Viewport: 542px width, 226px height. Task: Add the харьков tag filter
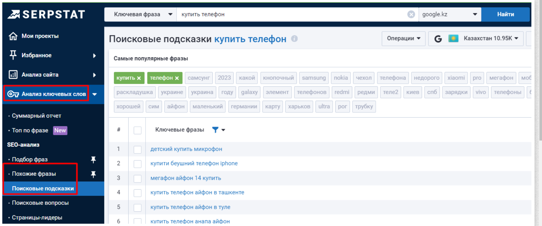[299, 107]
